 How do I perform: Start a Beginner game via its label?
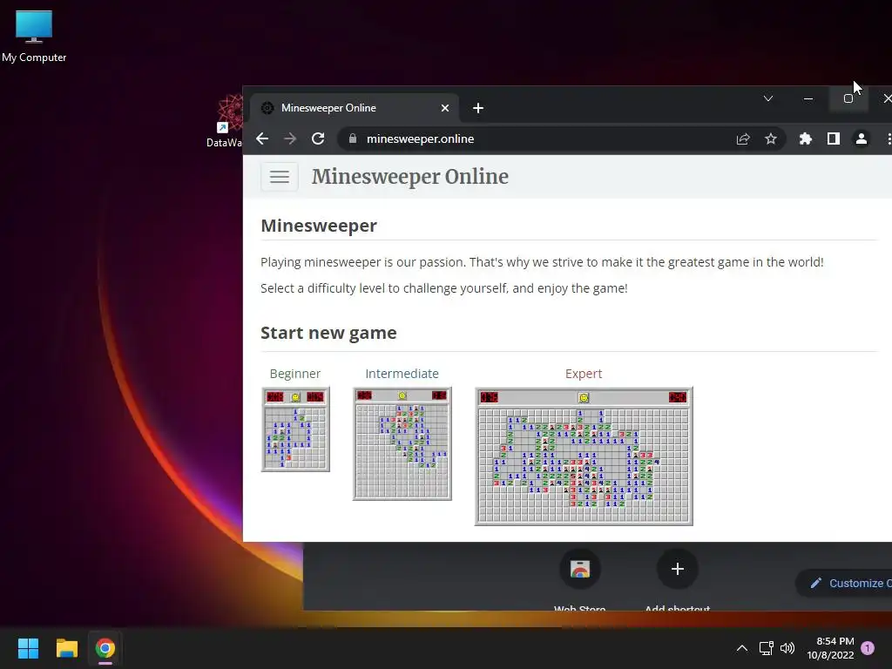click(294, 374)
